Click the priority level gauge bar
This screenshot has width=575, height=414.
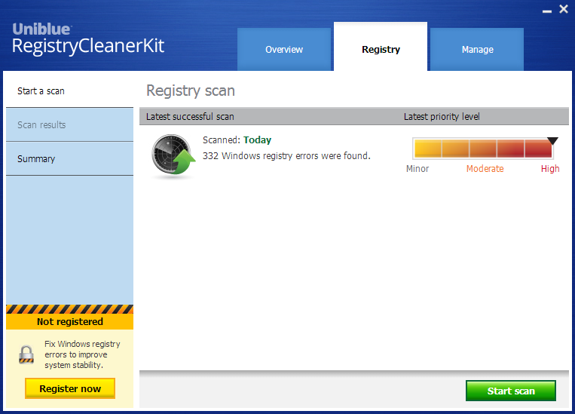(x=483, y=149)
